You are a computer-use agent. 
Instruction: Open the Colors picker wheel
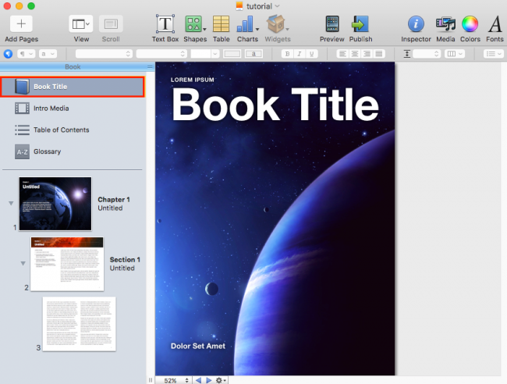pos(470,24)
